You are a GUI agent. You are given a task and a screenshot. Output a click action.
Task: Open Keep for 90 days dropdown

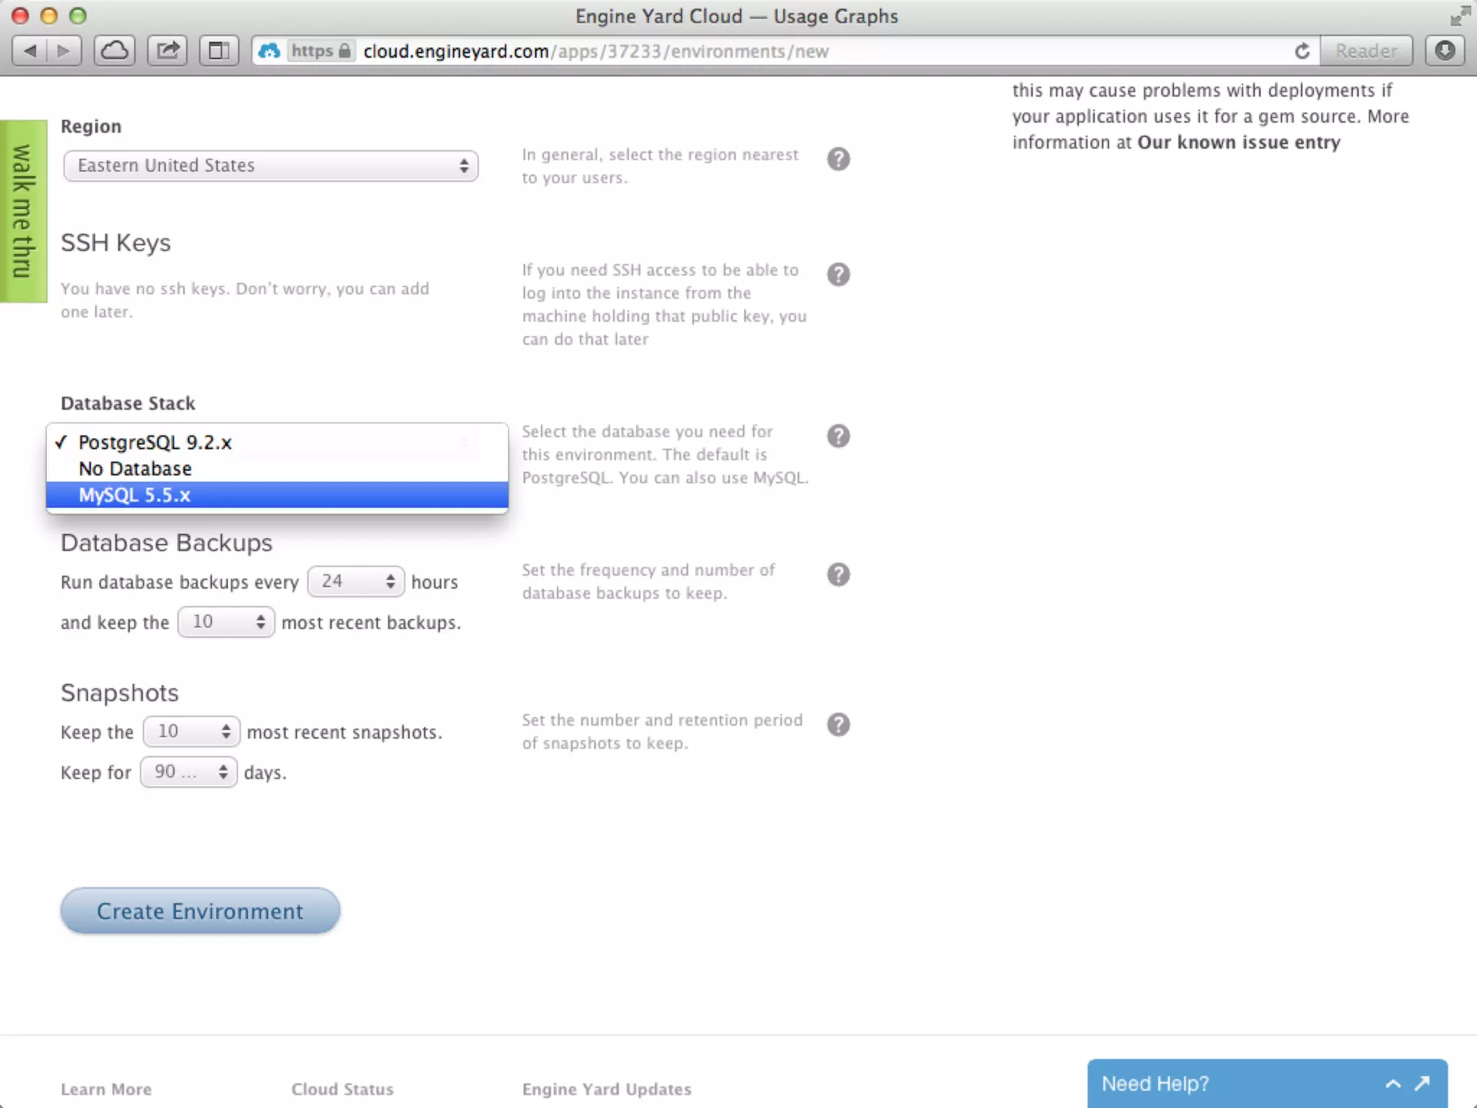188,772
